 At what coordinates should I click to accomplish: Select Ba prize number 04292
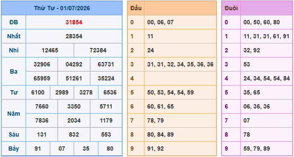click(x=74, y=64)
